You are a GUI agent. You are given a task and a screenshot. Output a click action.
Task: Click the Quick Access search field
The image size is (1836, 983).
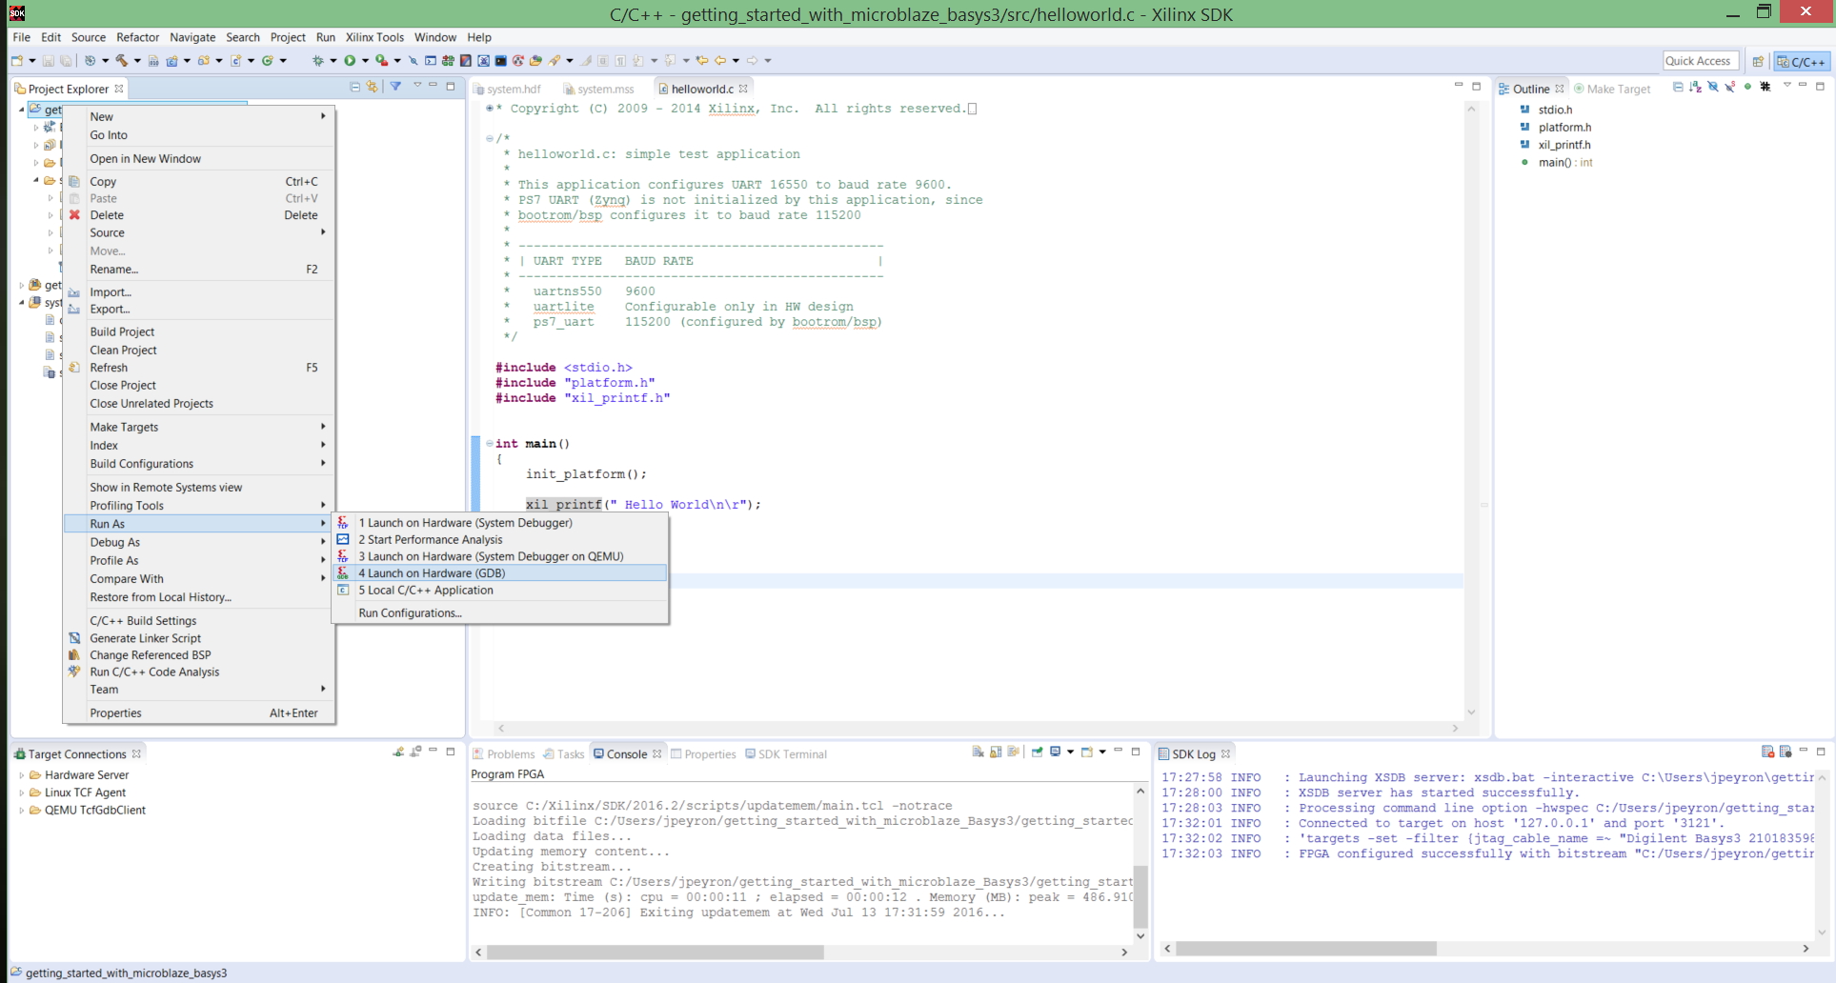[1700, 61]
